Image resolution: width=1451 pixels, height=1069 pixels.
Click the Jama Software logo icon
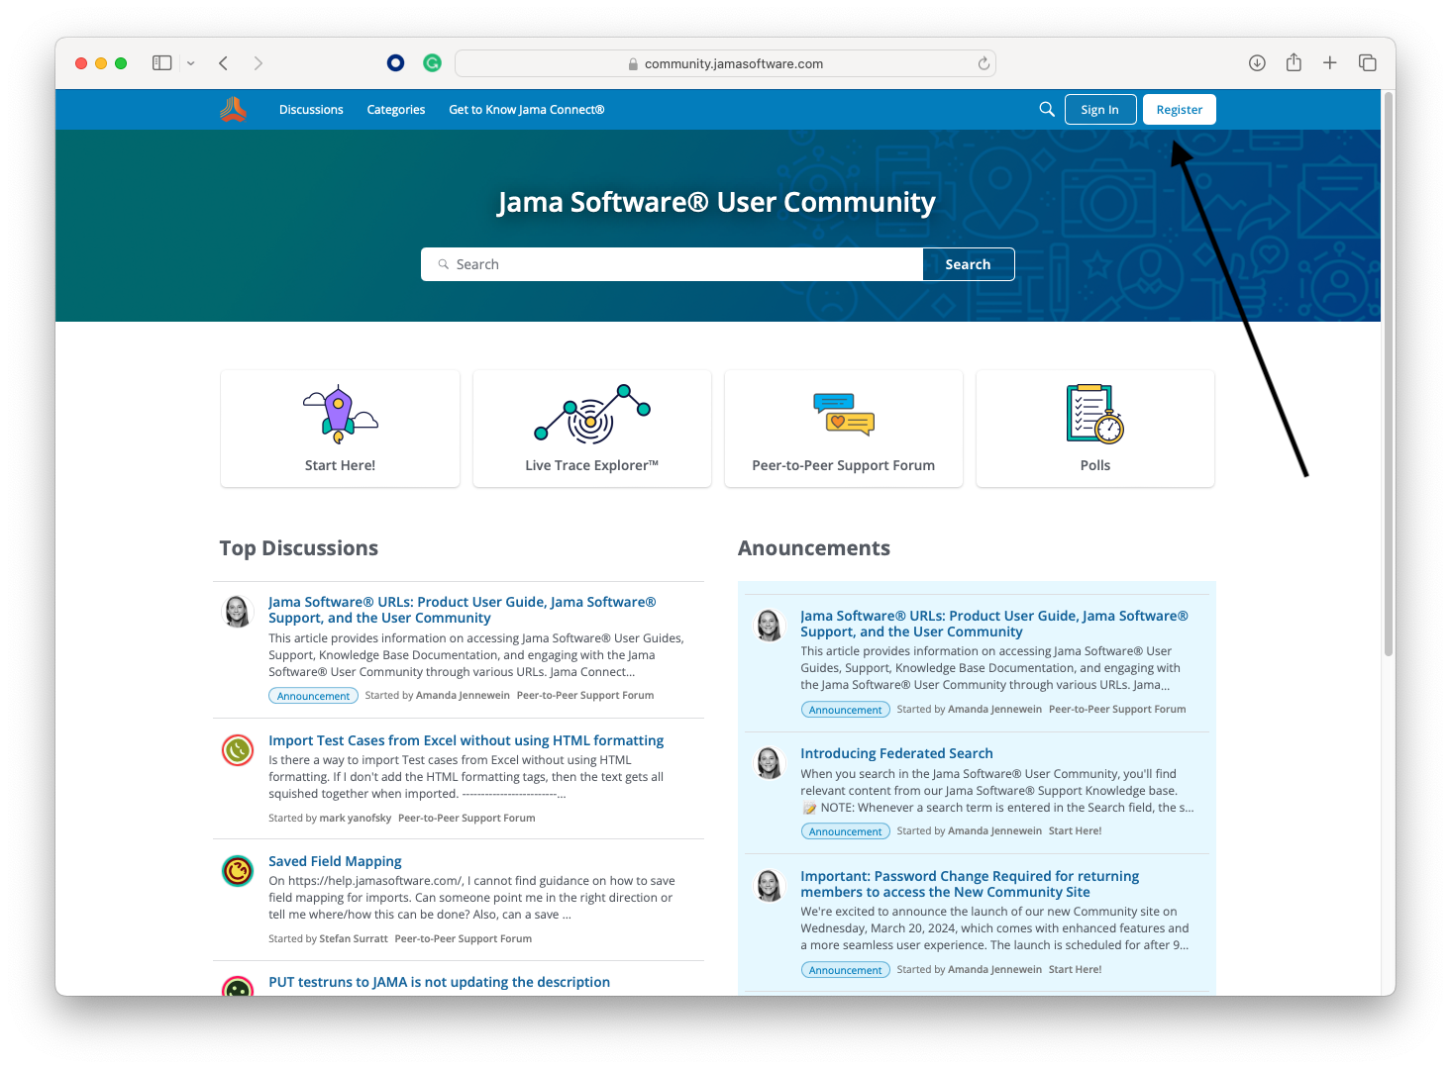tap(234, 110)
